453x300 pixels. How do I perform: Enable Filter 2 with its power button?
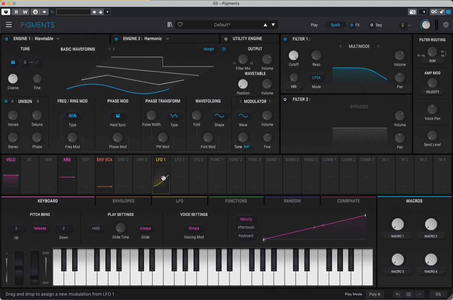286,100
